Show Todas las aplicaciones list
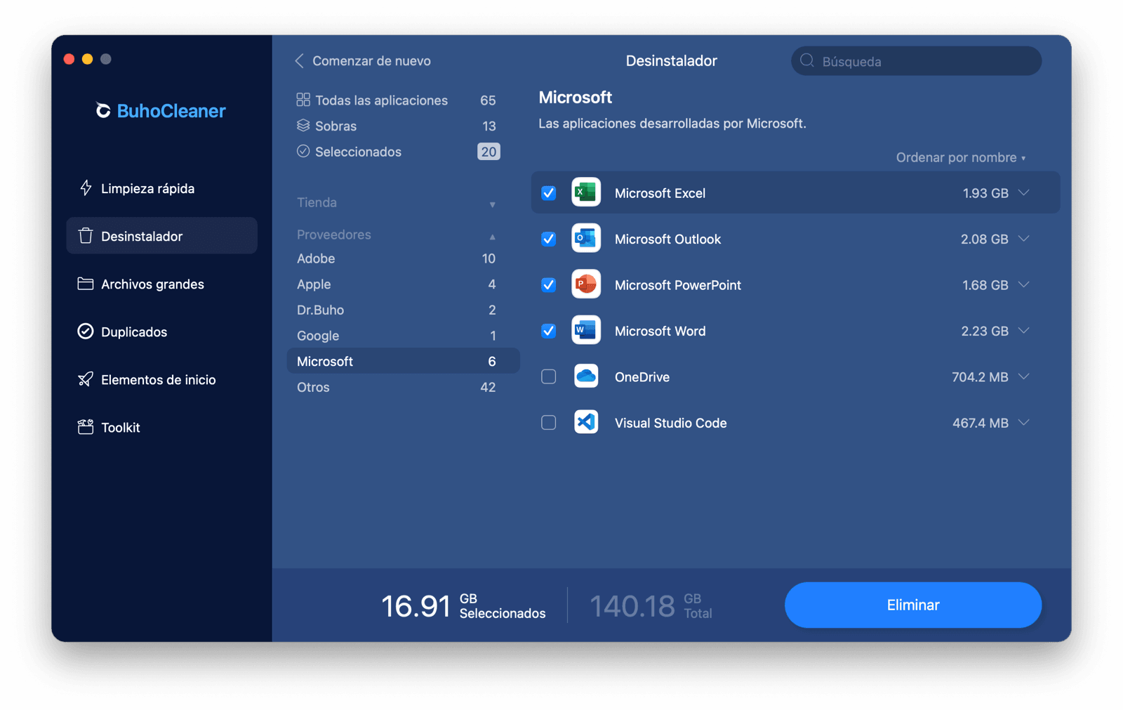The image size is (1123, 710). tap(397, 100)
